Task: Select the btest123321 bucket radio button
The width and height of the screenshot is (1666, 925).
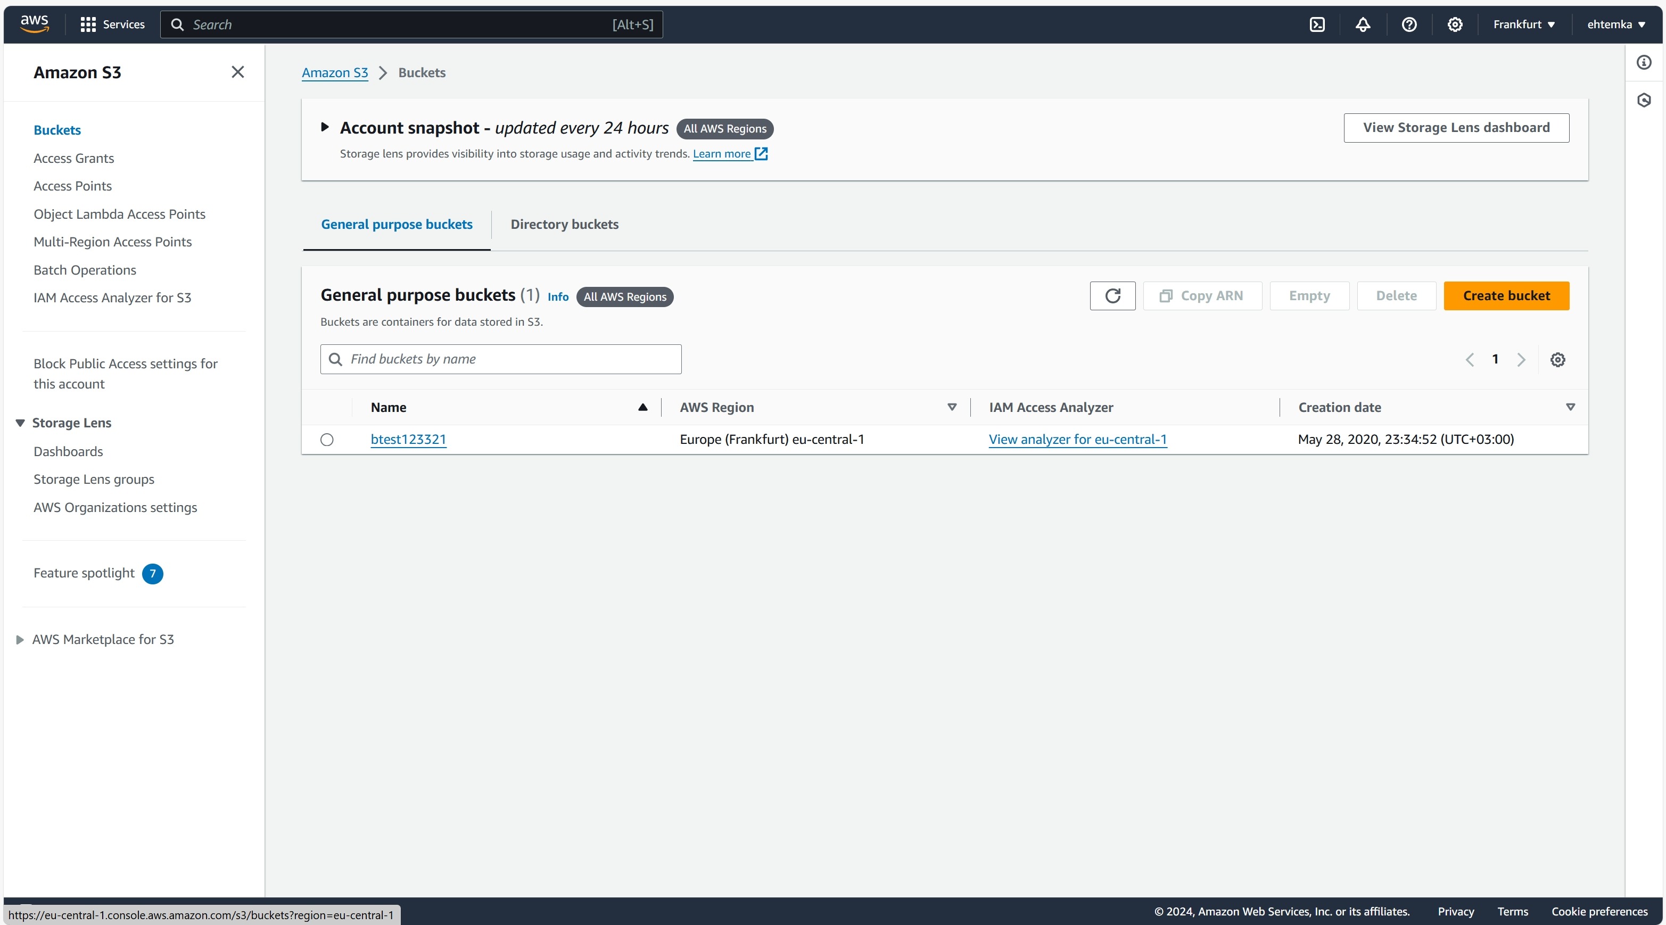Action: click(327, 440)
